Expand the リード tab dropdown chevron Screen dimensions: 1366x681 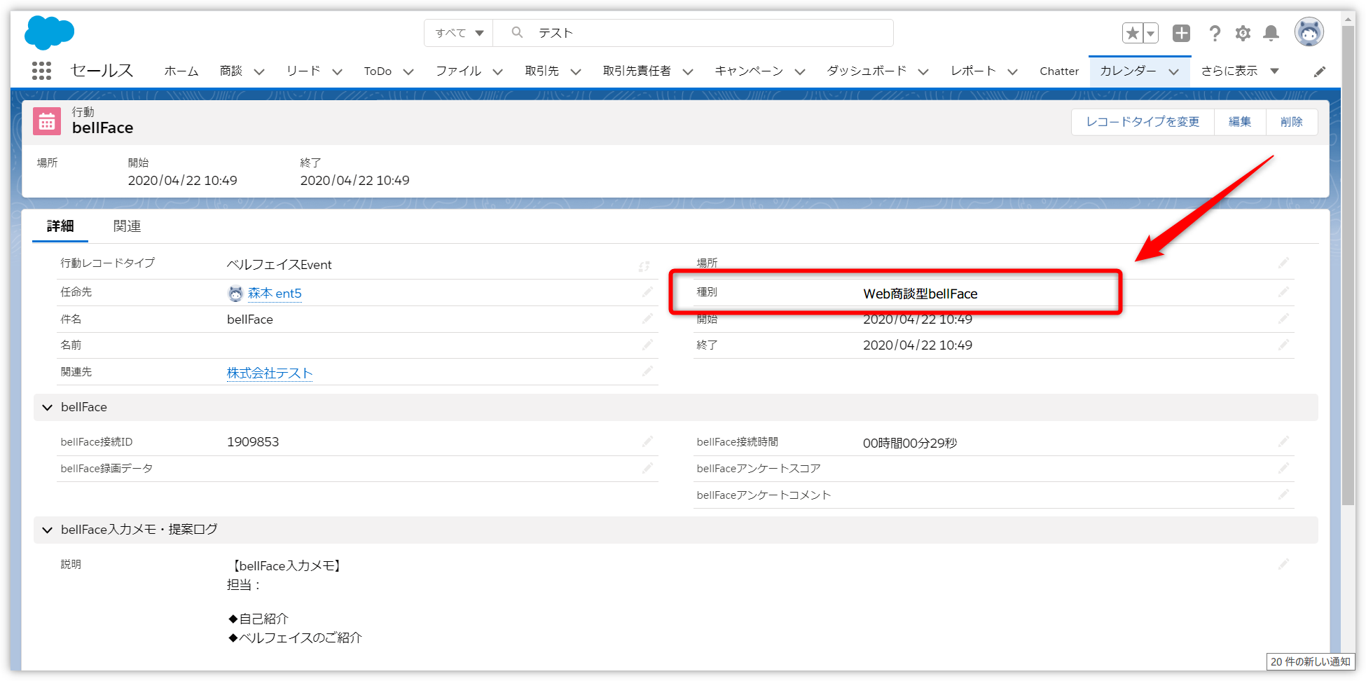337,71
